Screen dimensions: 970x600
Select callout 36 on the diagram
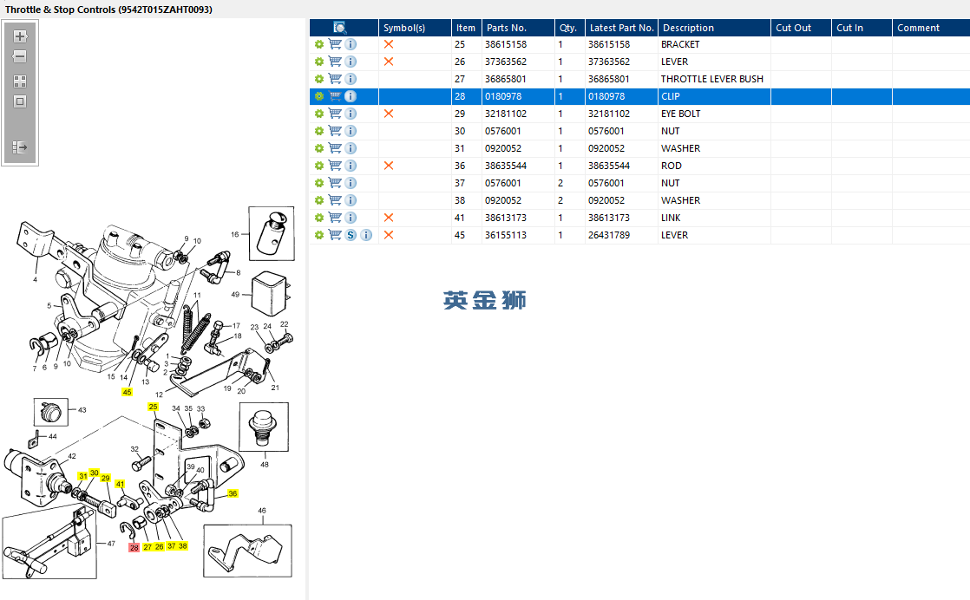[x=233, y=493]
